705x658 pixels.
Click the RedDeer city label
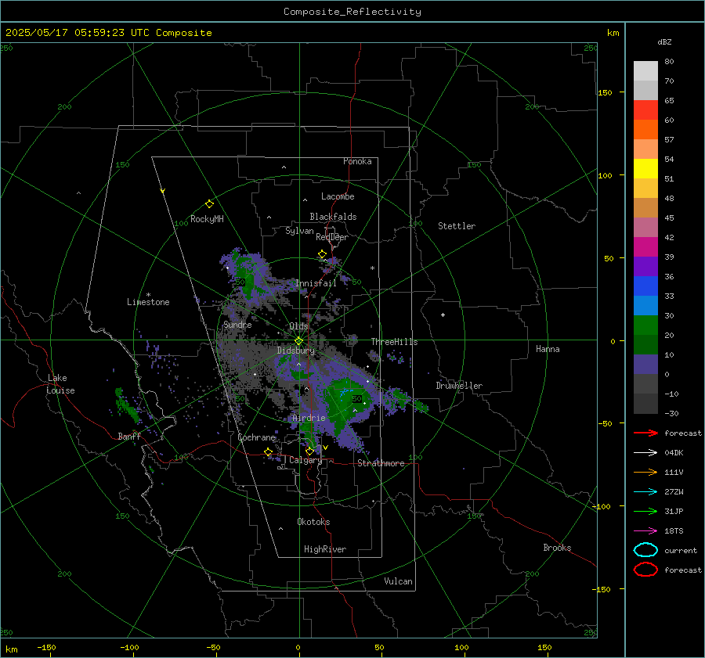click(332, 237)
